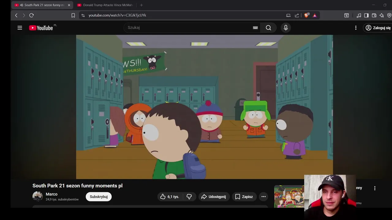Click Udostępnij share button

click(x=213, y=197)
